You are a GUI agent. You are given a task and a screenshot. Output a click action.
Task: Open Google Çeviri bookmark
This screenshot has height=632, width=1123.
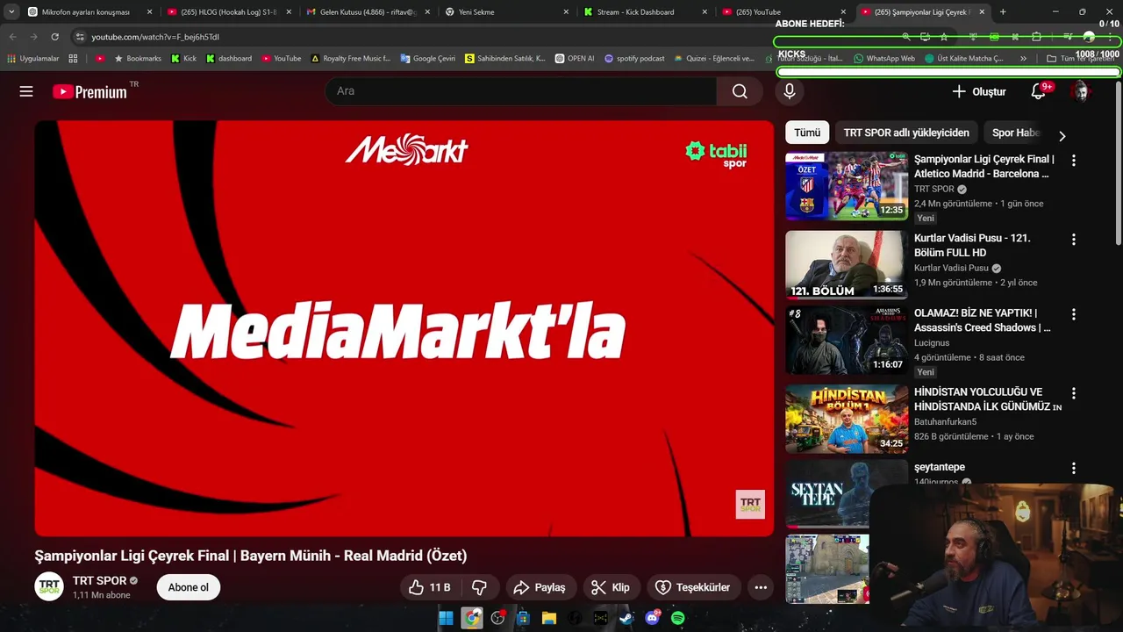tap(428, 59)
